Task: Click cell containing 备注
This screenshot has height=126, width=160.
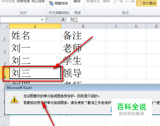Action: pos(83,35)
